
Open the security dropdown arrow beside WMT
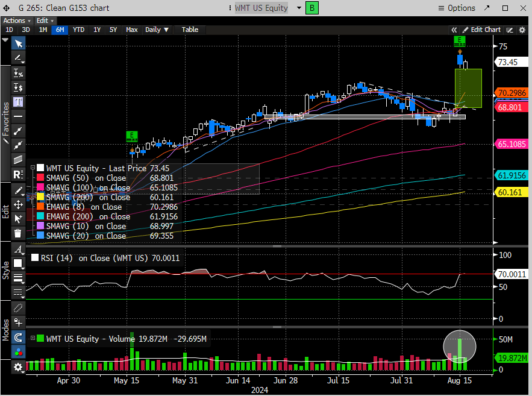point(299,8)
